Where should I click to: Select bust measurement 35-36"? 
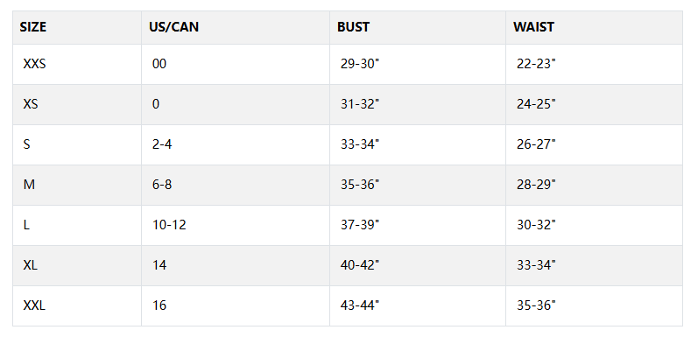[x=360, y=185]
